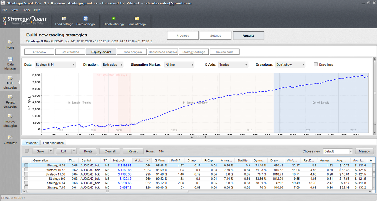Click the Load settings toolbar icon

pyautogui.click(x=64, y=19)
